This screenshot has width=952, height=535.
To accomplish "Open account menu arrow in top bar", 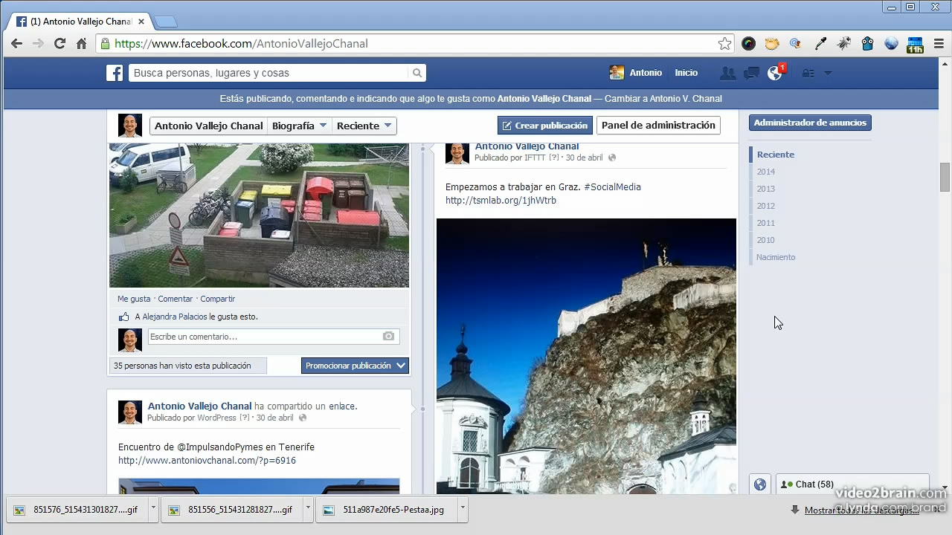I will click(828, 73).
